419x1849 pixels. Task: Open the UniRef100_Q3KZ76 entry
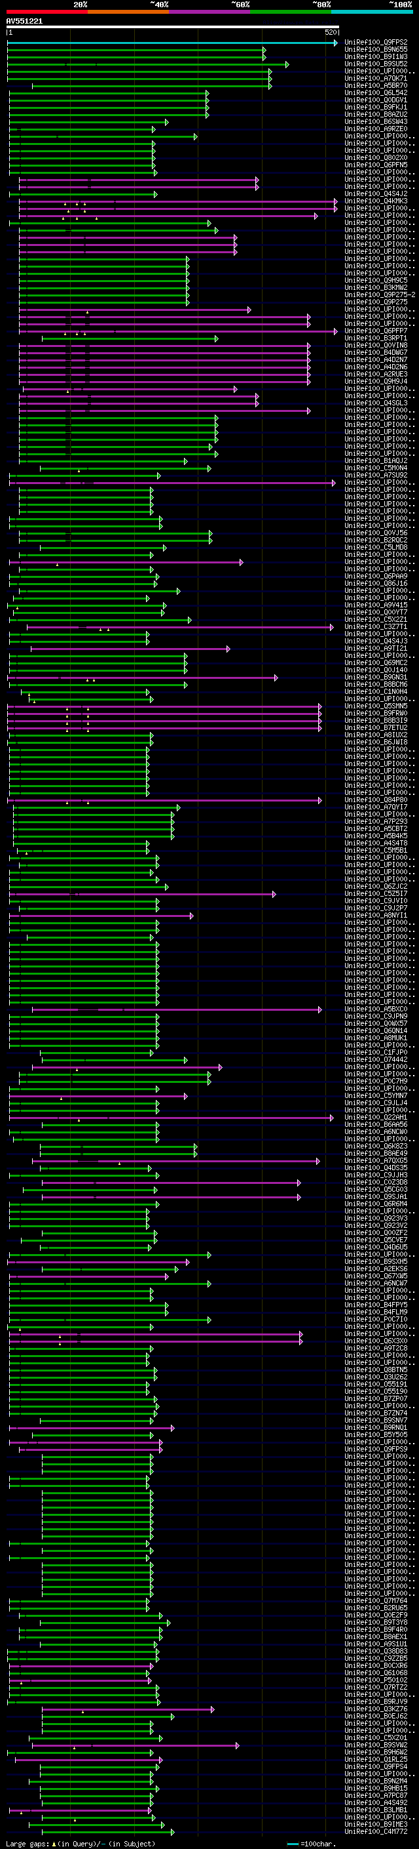point(376,1709)
